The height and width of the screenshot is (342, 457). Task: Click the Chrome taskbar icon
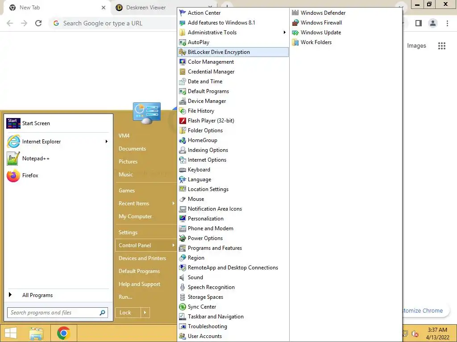(63, 333)
